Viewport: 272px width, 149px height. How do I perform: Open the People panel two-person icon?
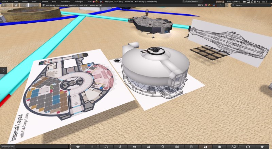point(149,147)
